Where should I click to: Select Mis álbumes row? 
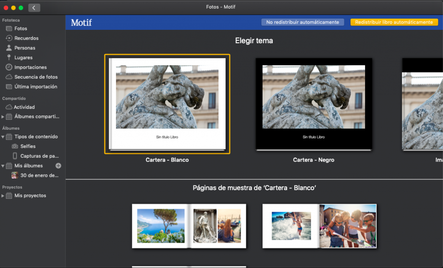(x=32, y=166)
